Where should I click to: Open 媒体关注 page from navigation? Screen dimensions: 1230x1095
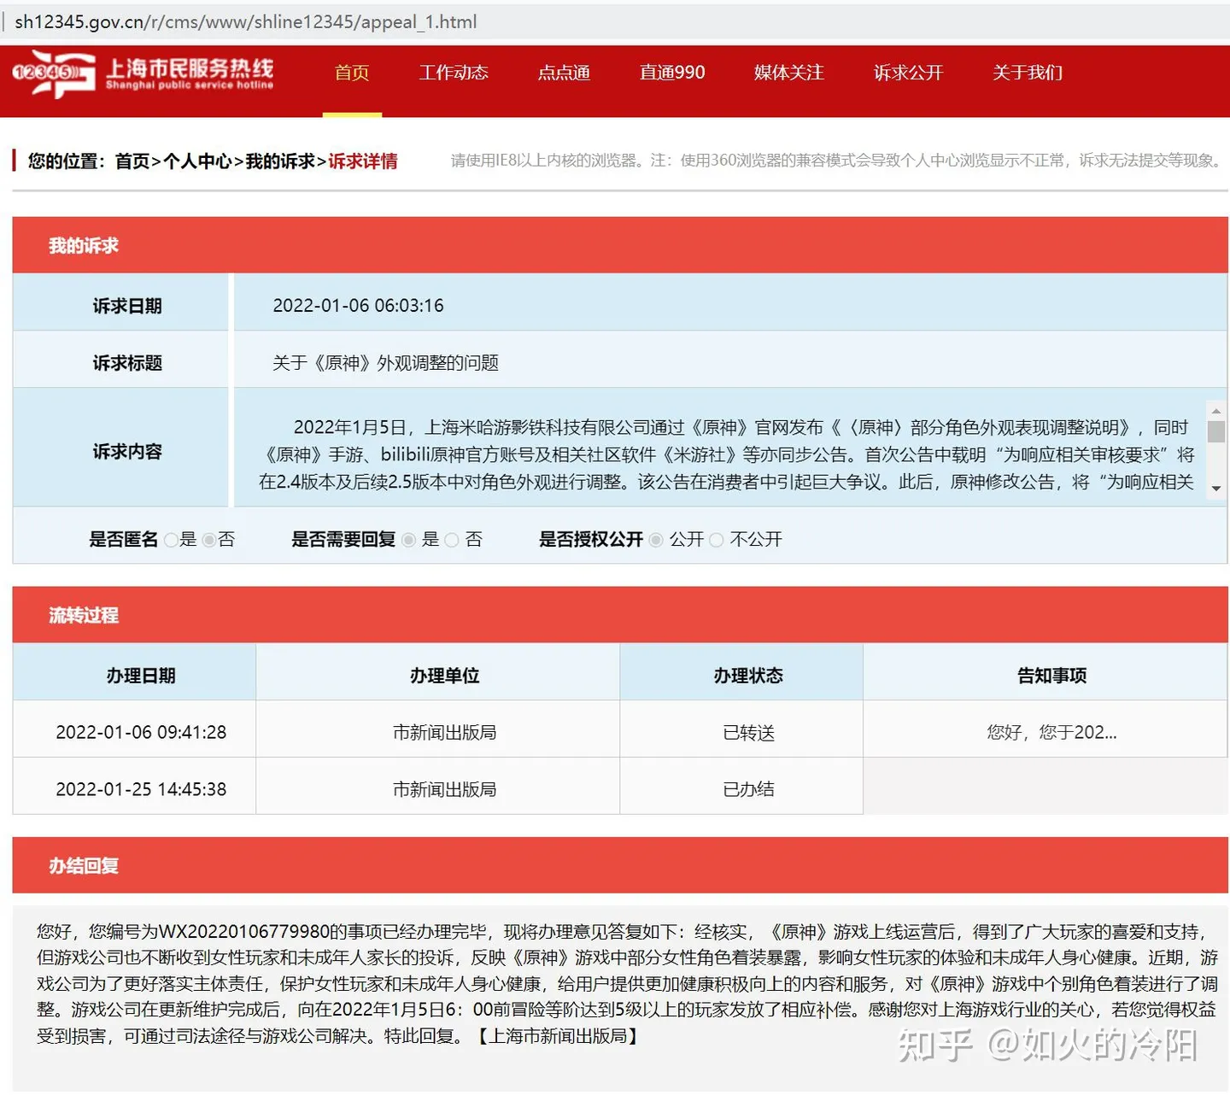point(788,73)
